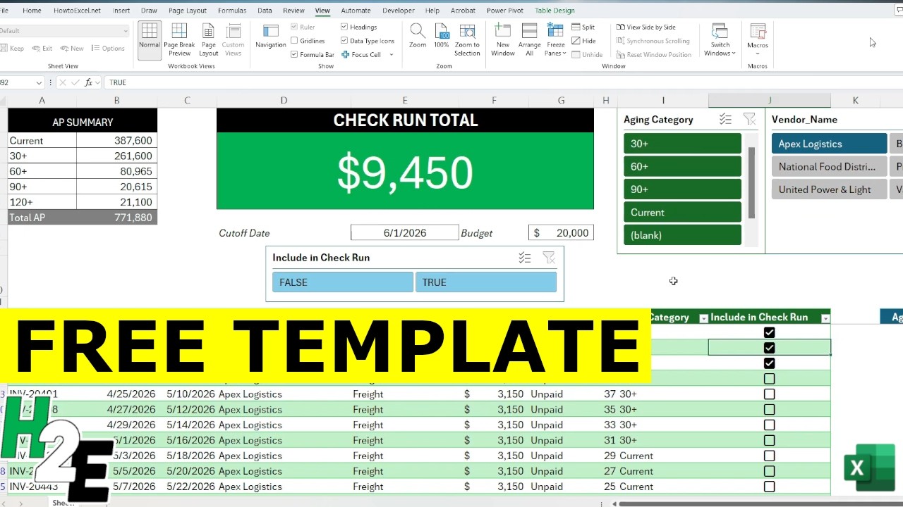Select (blank) in Aging Category slicer
903x507 pixels.
click(x=682, y=235)
